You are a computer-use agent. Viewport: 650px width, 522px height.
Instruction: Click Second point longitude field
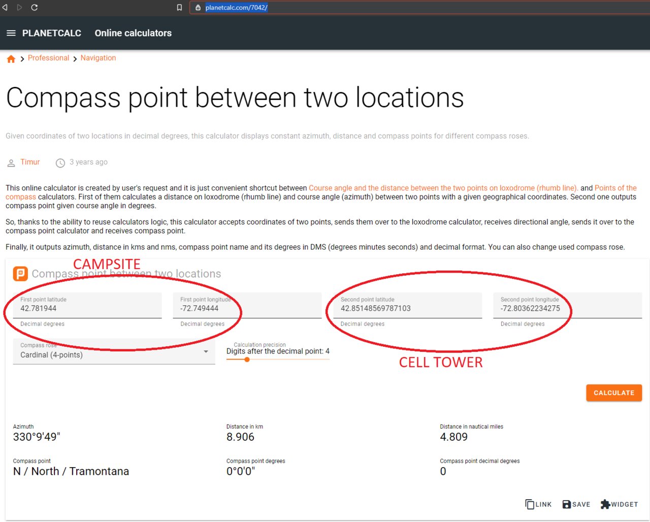(567, 305)
